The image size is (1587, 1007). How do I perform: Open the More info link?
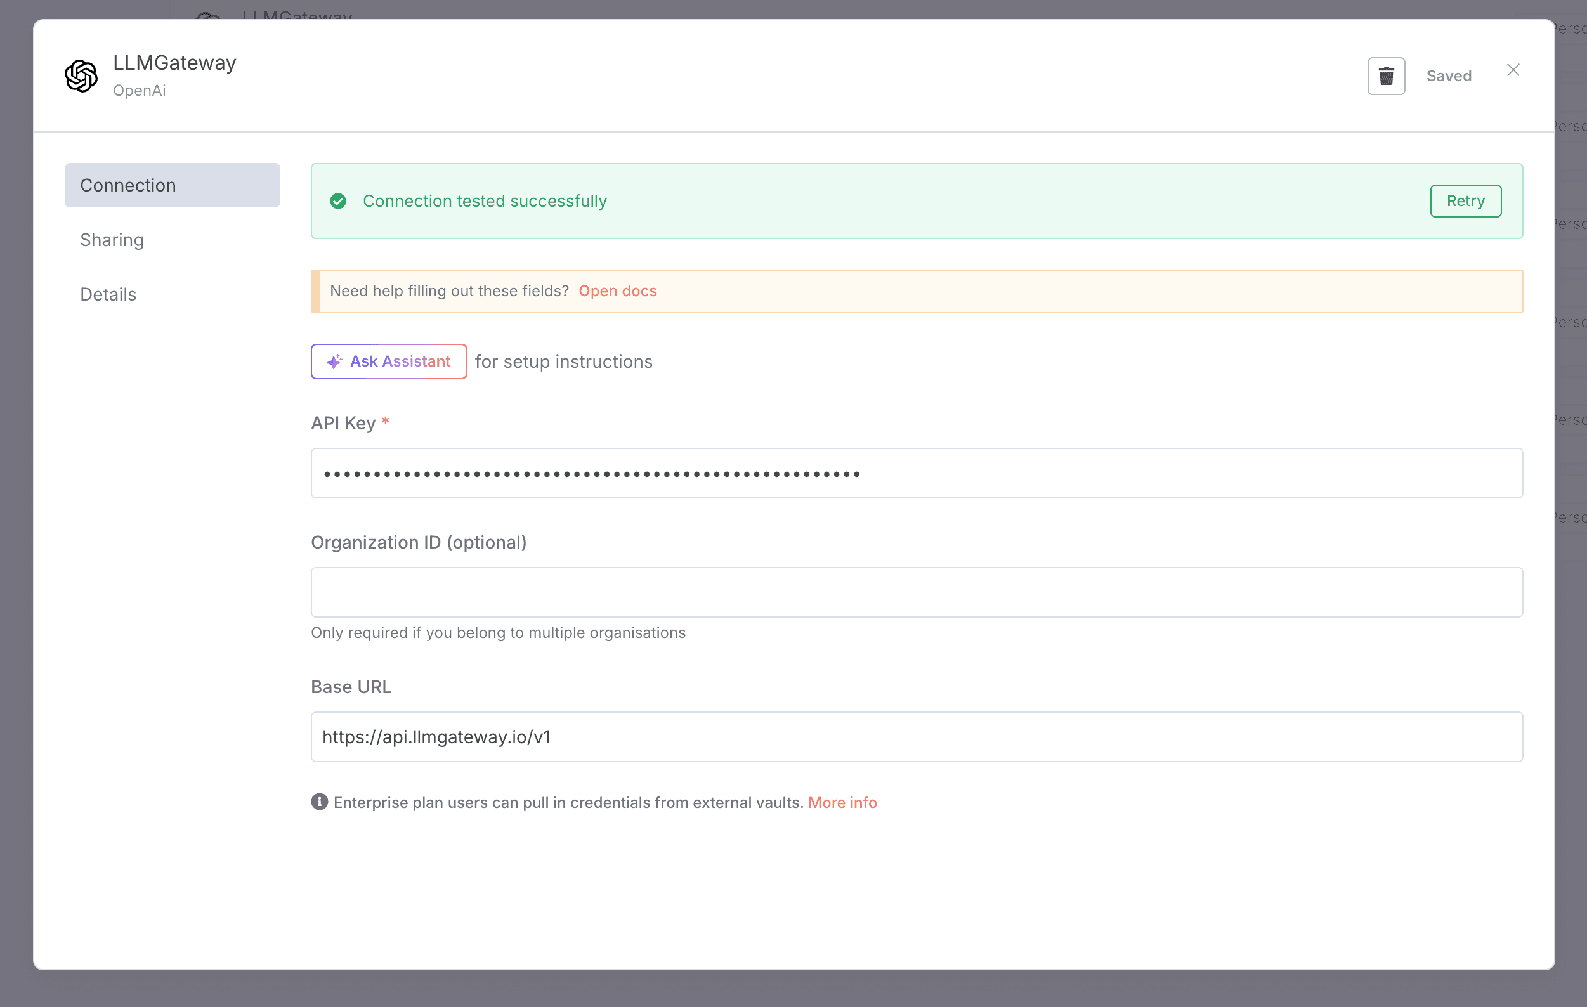(842, 802)
